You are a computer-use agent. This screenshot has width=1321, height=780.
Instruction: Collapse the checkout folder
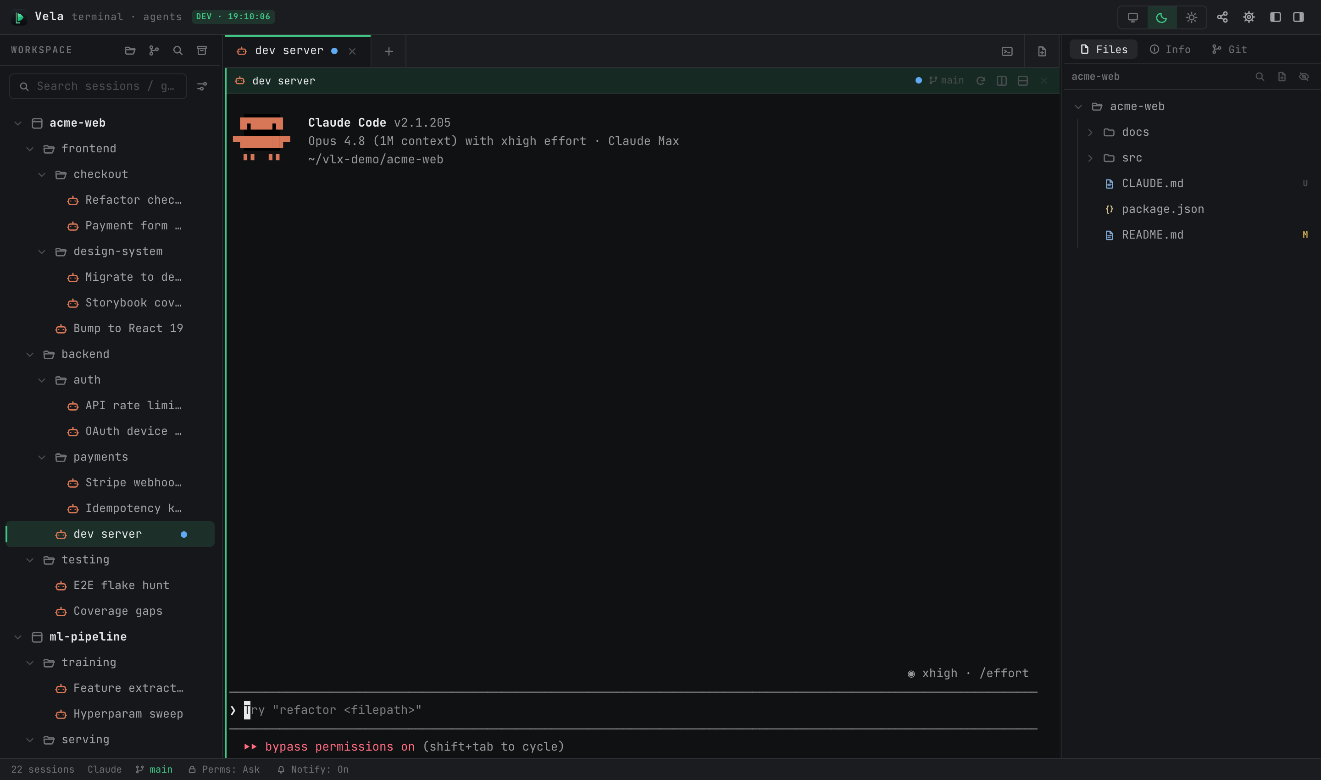(42, 174)
